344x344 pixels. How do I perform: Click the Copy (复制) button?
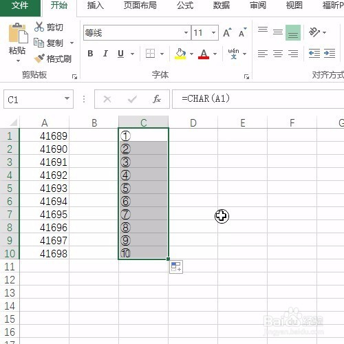tap(49, 43)
